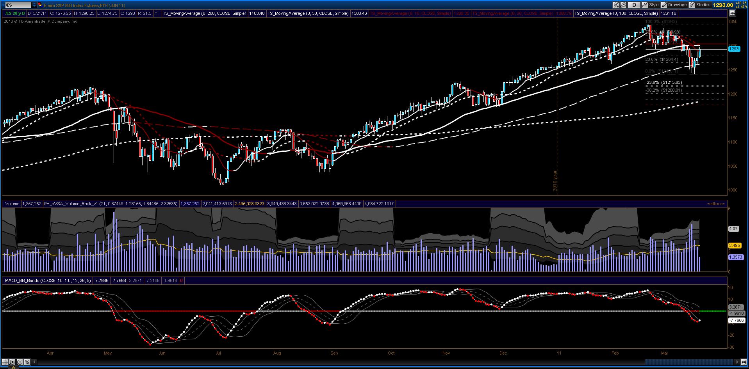Zoom in with the magnifier plus icon
749x369 pixels.
tap(12, 362)
